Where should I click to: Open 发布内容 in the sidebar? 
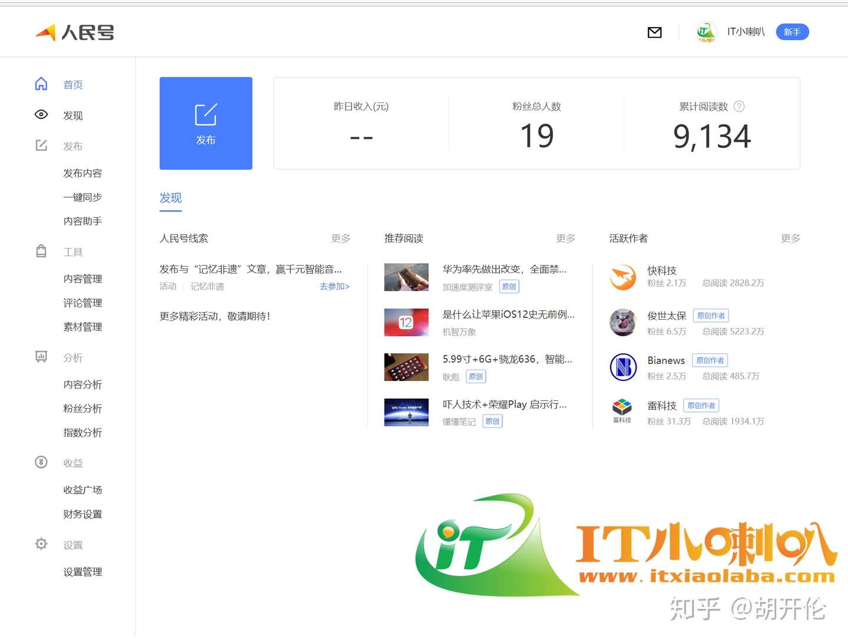pyautogui.click(x=83, y=173)
